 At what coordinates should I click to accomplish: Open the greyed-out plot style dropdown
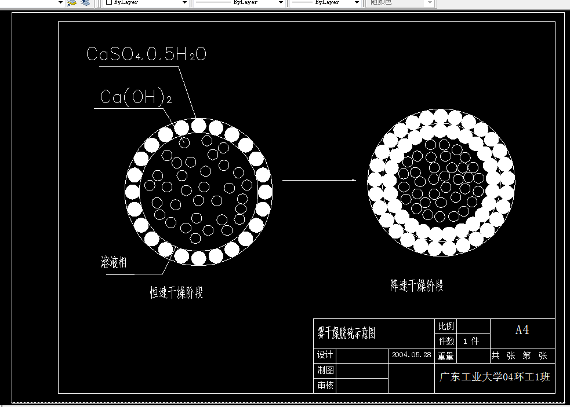[430, 2]
